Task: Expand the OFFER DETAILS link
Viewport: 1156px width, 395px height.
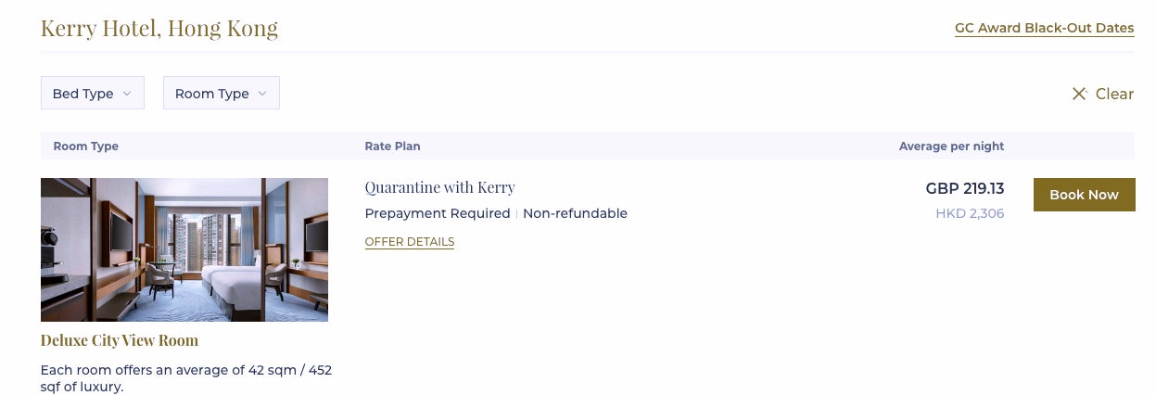Action: coord(410,242)
